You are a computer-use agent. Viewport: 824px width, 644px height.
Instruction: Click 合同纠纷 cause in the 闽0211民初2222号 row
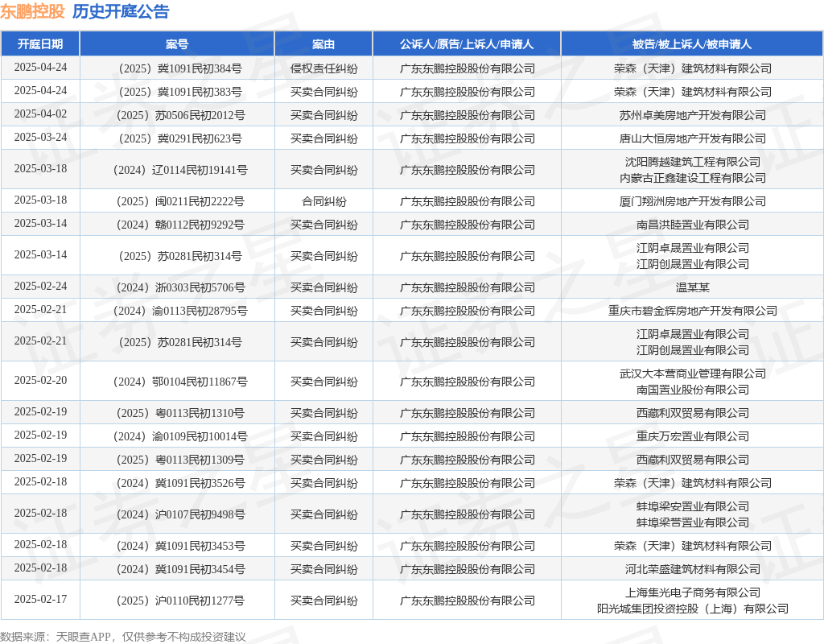click(323, 201)
